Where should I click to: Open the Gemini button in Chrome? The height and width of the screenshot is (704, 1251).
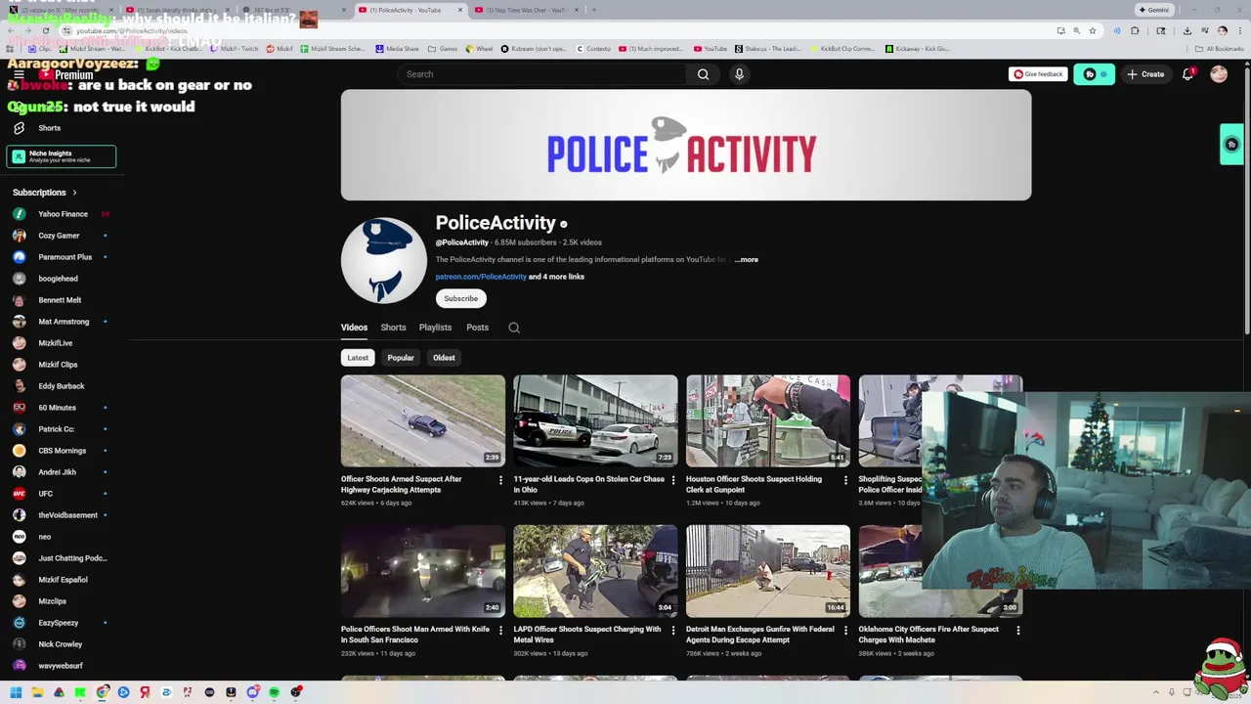pyautogui.click(x=1153, y=10)
